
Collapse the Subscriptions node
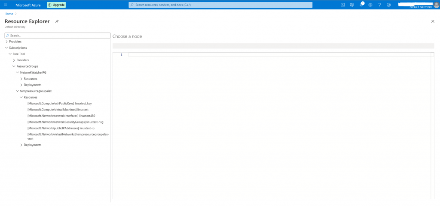tap(7, 48)
